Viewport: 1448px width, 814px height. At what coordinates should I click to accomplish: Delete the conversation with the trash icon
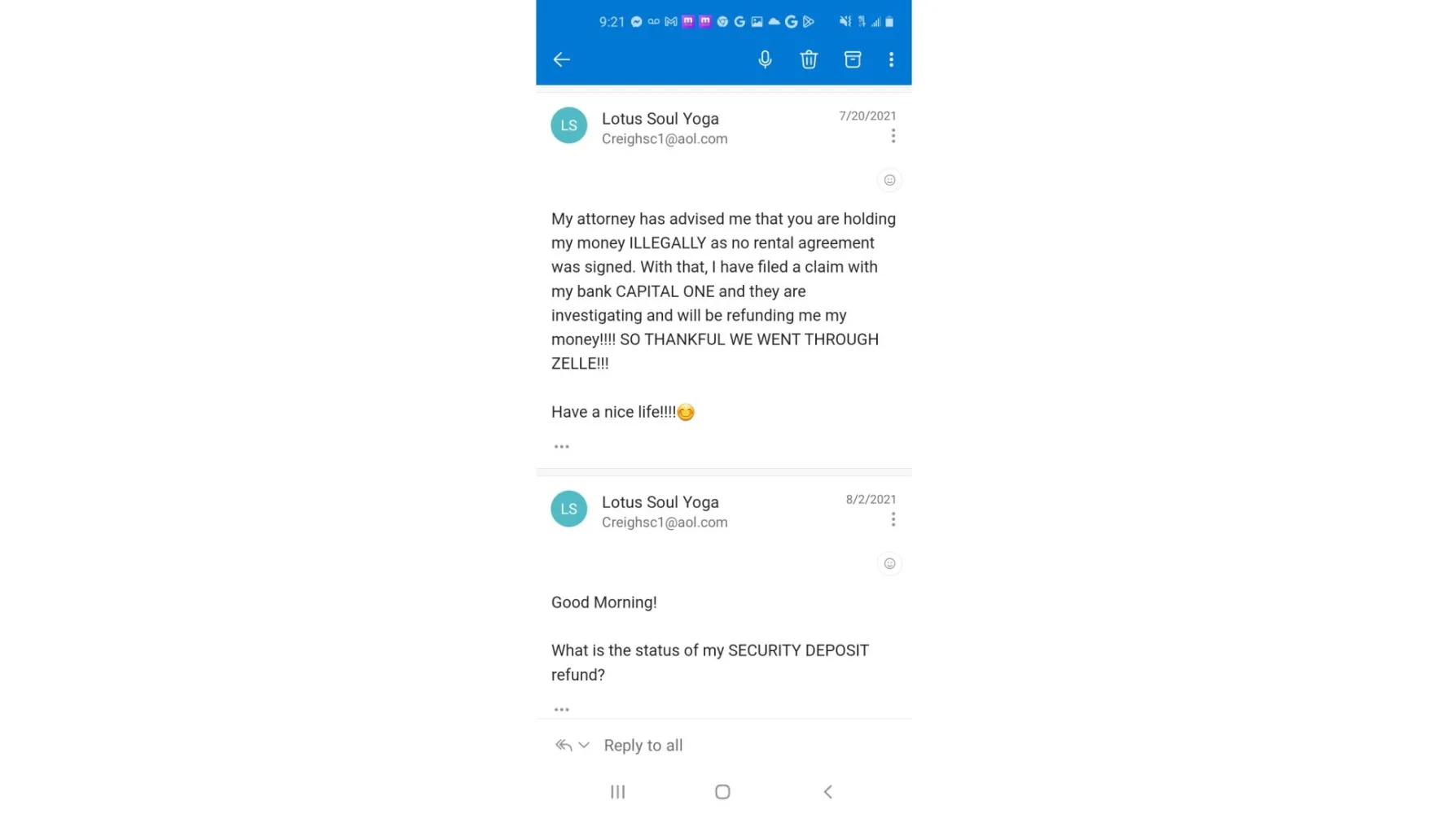(809, 59)
